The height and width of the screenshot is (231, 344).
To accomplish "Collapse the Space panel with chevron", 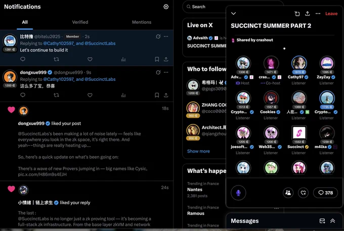I will pos(233,13).
